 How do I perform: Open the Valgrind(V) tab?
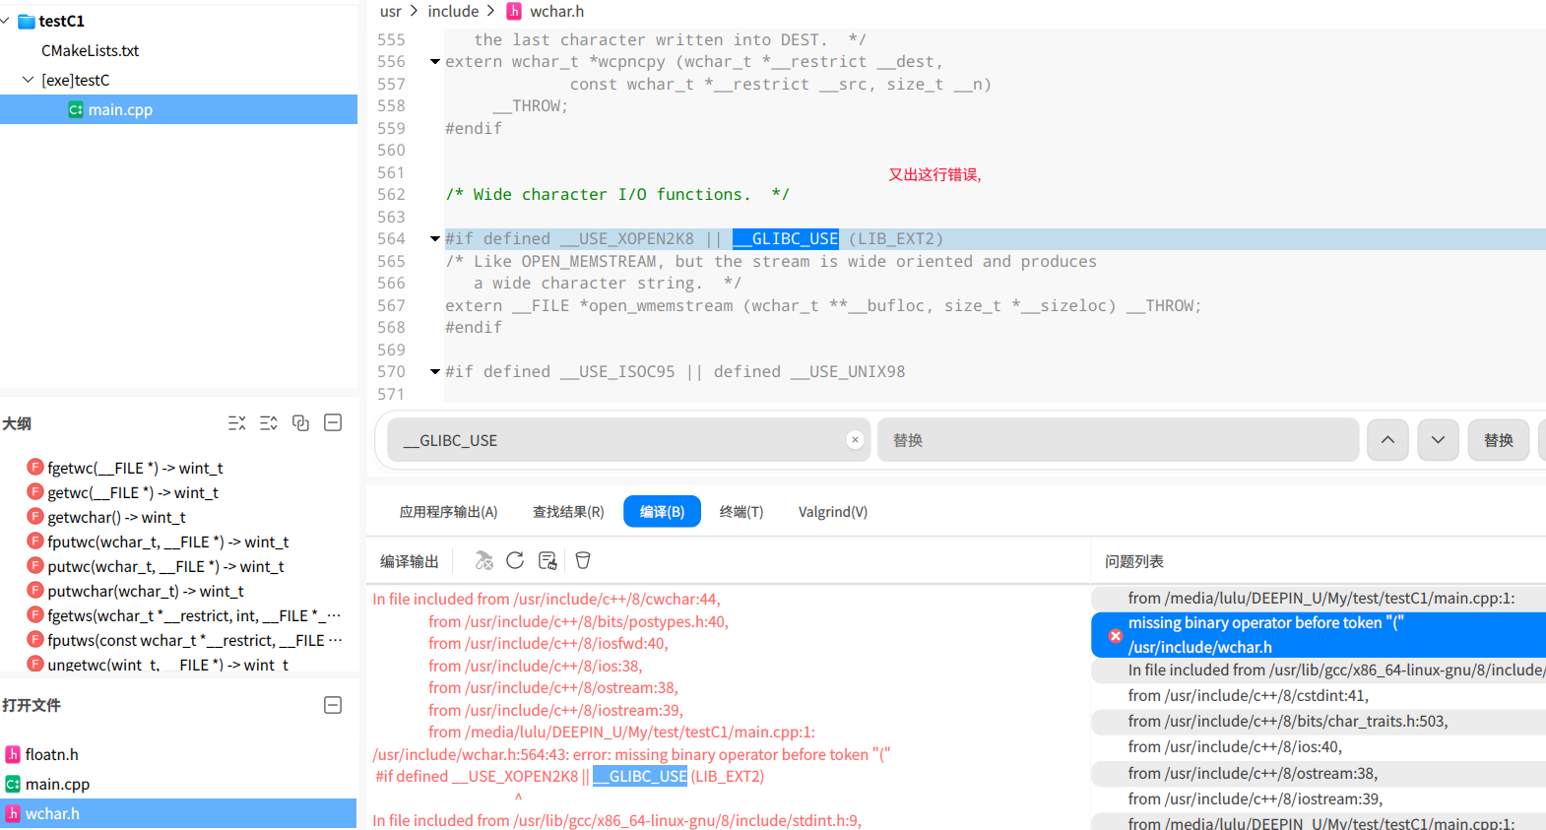tap(833, 512)
